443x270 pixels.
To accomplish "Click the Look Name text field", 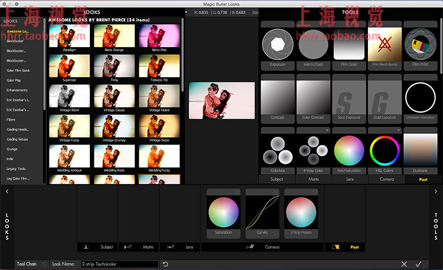I will [119, 264].
